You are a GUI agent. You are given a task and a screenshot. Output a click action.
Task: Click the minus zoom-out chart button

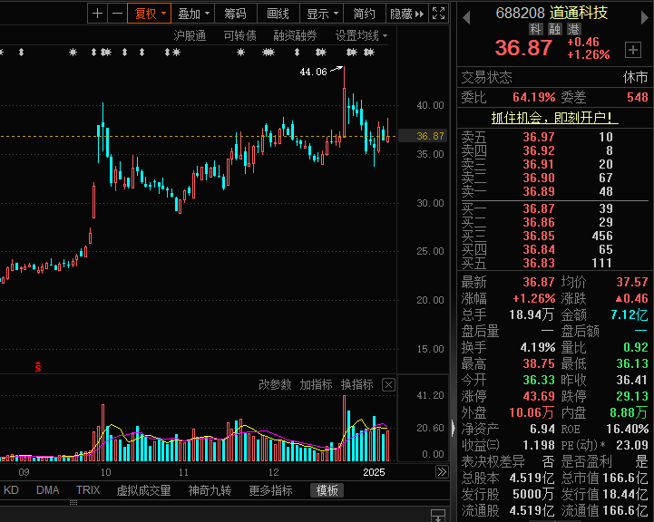point(117,14)
